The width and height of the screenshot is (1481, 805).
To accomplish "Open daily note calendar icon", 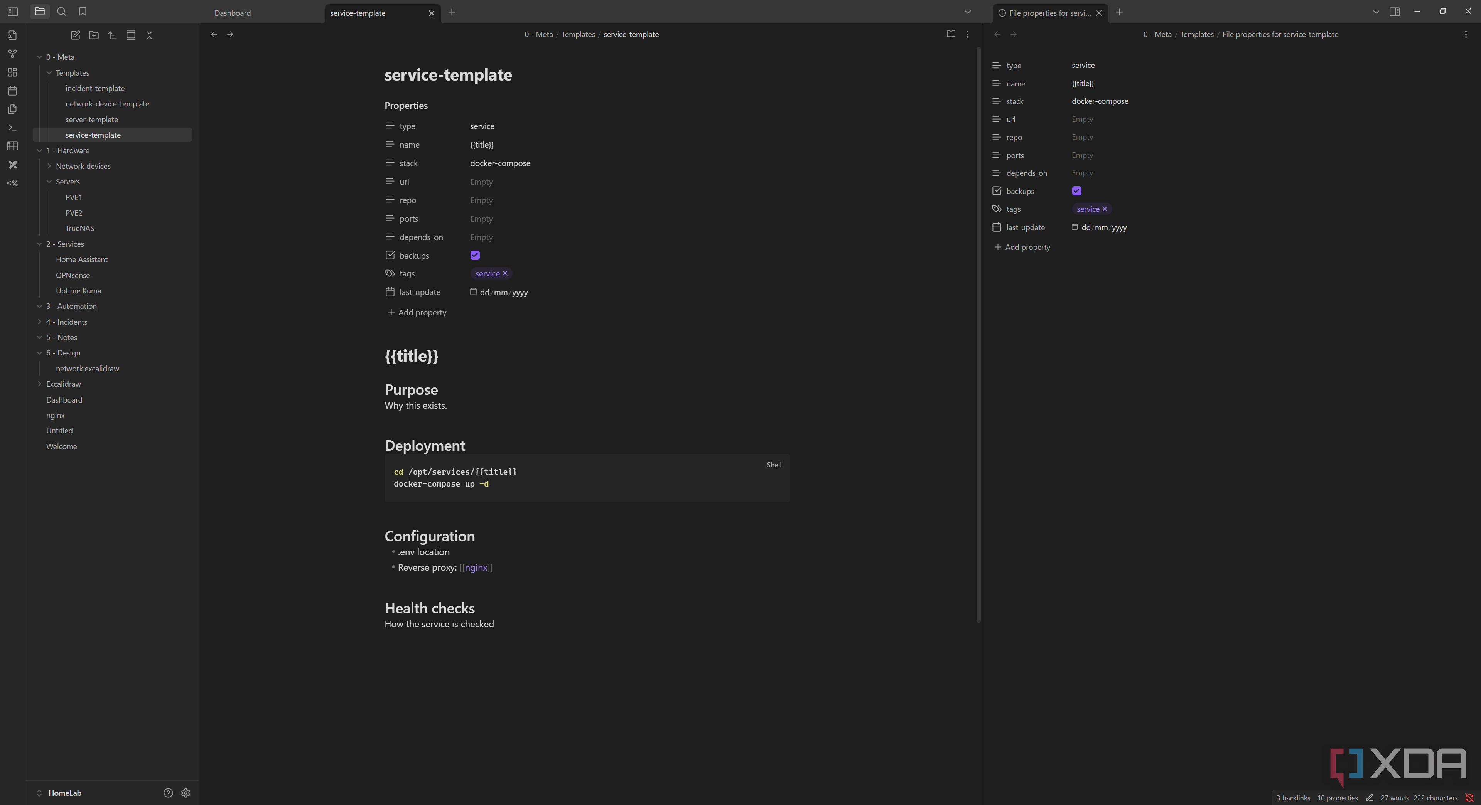I will pyautogui.click(x=13, y=91).
